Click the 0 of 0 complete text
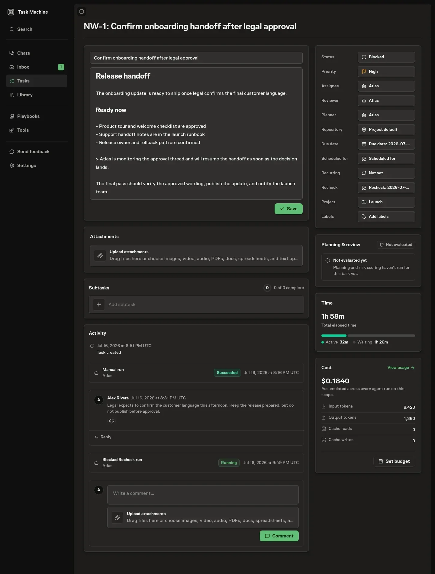This screenshot has height=574, width=435. [x=289, y=288]
